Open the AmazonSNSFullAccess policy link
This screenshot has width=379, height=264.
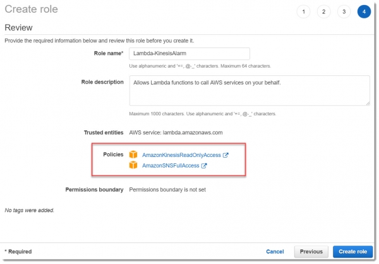pyautogui.click(x=171, y=166)
